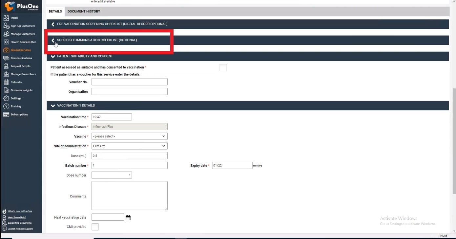Open Manage Customers icon in sidebar

pyautogui.click(x=6, y=34)
